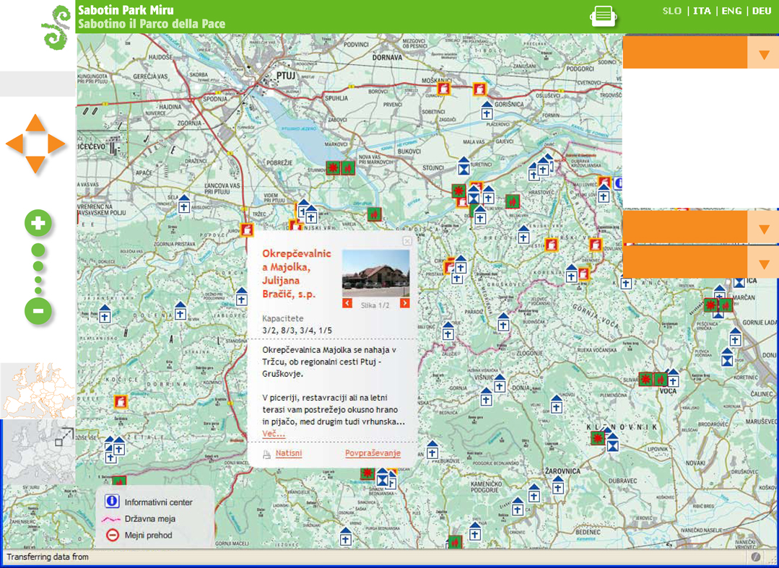Click the red star marker at Klenovnik
779x568 pixels.
coord(598,438)
